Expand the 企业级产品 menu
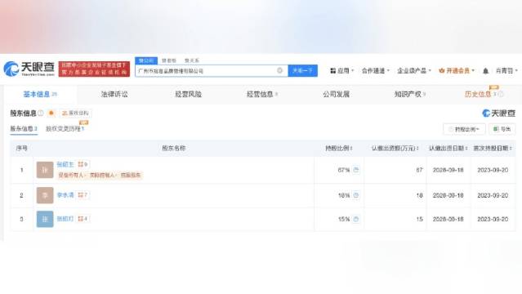This screenshot has height=294, width=522. click(x=414, y=70)
